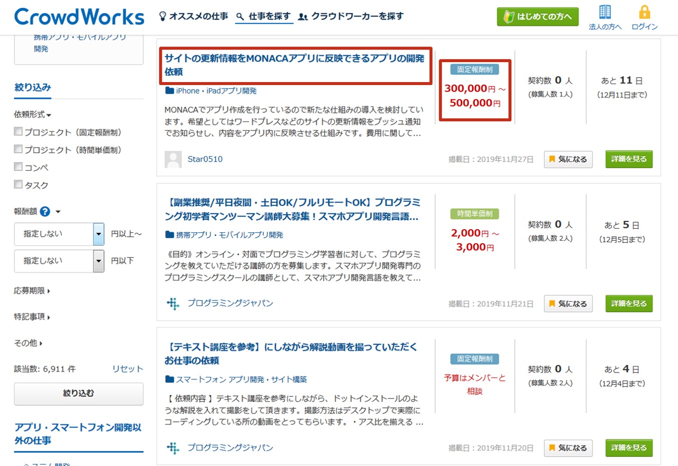The height and width of the screenshot is (466, 678).
Task: Click 気になる on the 2019年11月20日 listing
Action: (568, 448)
